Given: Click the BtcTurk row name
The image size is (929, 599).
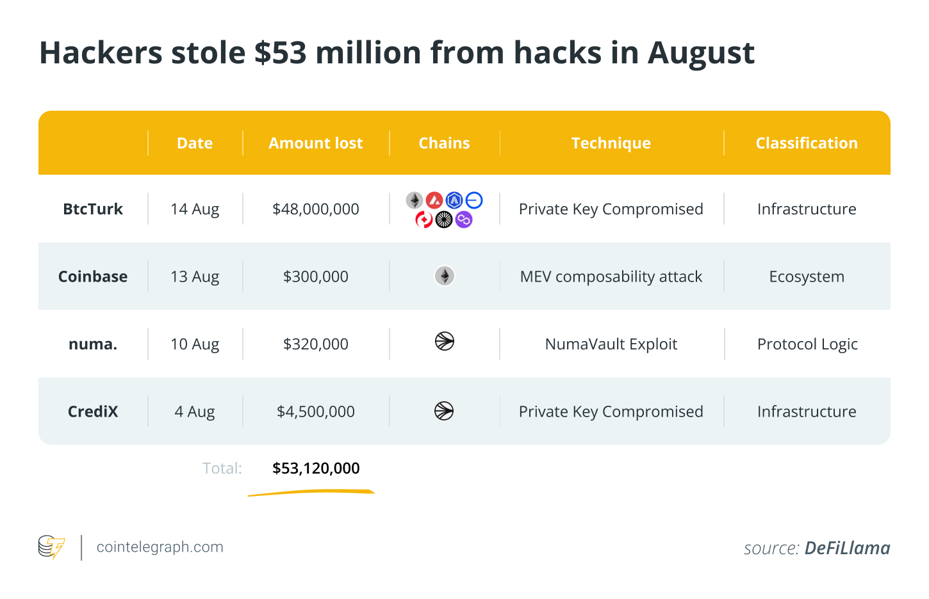Looking at the screenshot, I should point(93,209).
